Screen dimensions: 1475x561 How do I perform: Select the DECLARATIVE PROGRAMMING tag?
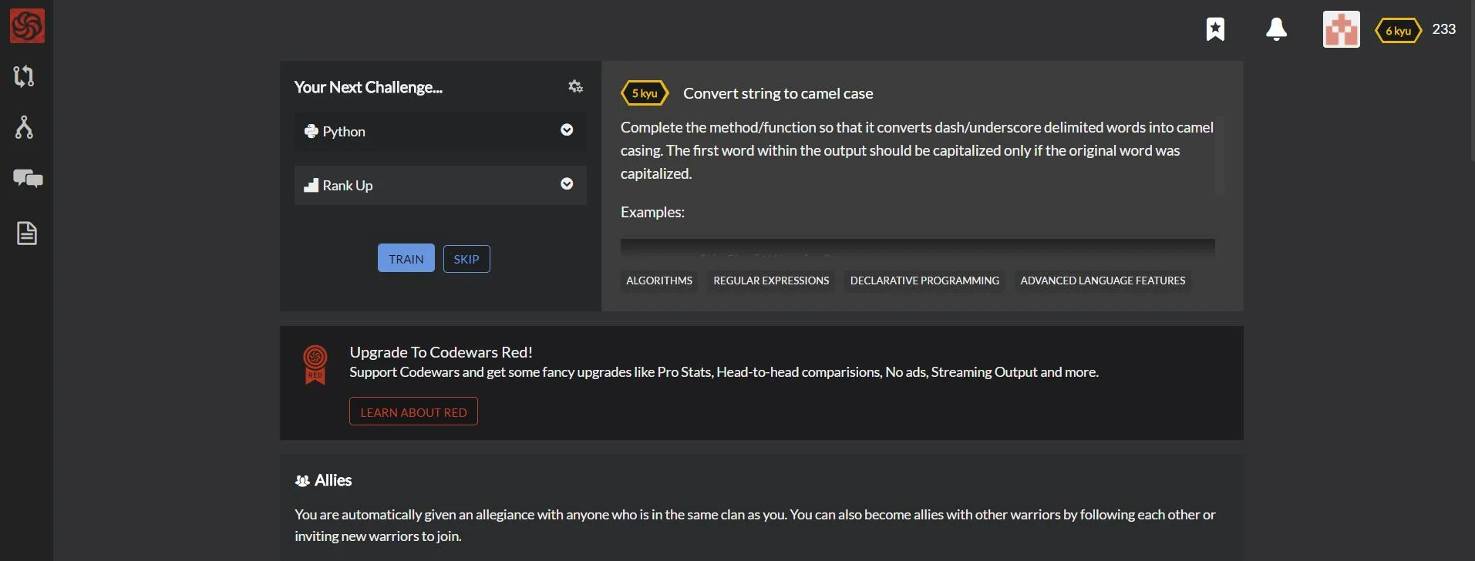[924, 280]
